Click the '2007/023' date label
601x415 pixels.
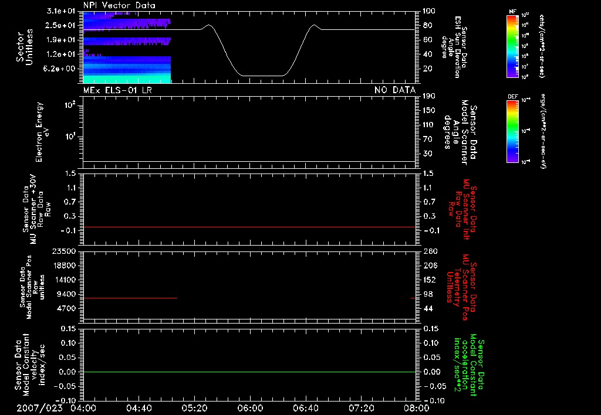[x=39, y=408]
